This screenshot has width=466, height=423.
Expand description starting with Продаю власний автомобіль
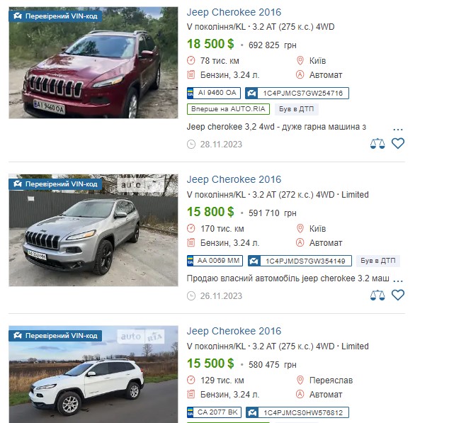[x=397, y=281]
